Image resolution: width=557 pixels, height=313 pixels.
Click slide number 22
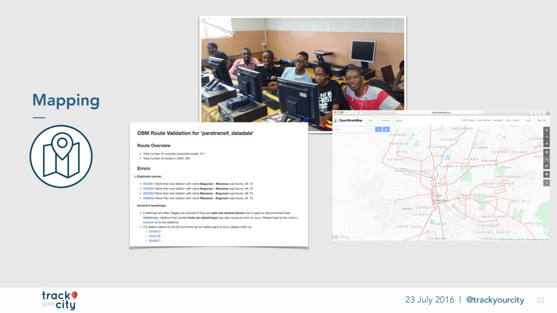[x=541, y=300]
